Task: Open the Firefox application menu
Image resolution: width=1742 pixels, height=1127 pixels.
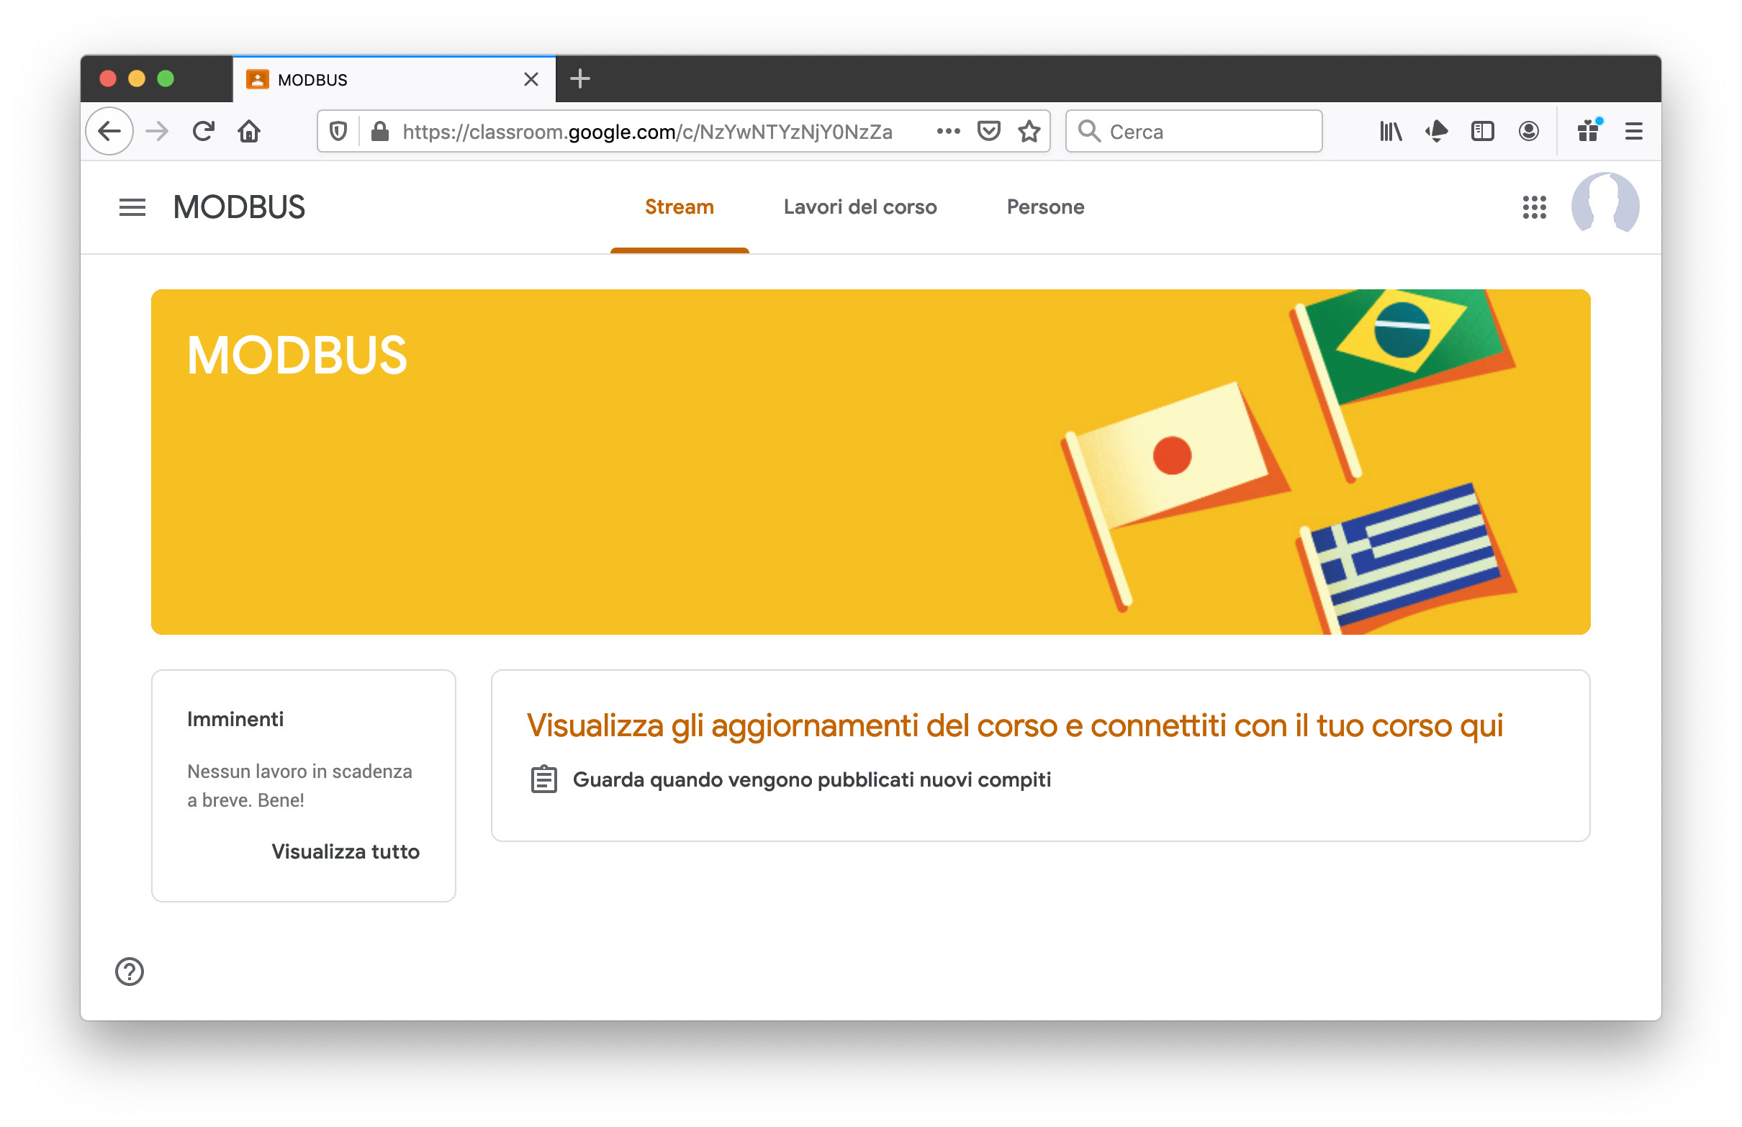Action: 1634,132
